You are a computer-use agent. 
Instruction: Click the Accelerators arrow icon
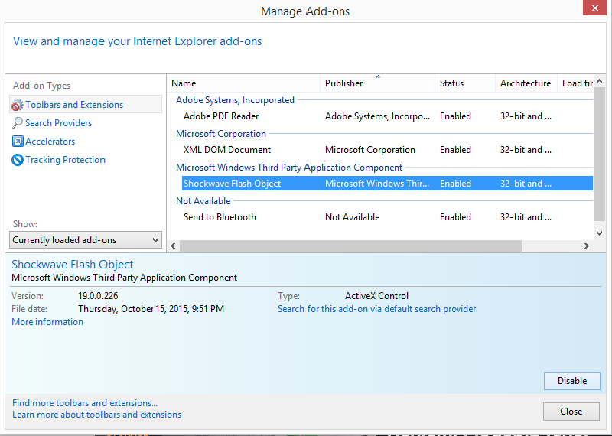18,142
